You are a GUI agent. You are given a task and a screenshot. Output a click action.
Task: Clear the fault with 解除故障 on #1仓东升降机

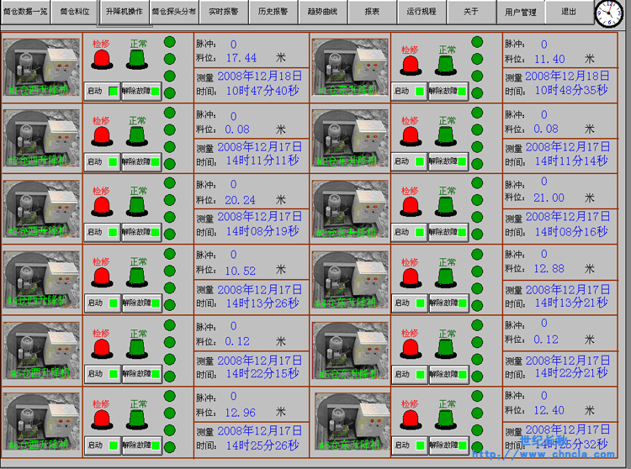(x=448, y=92)
